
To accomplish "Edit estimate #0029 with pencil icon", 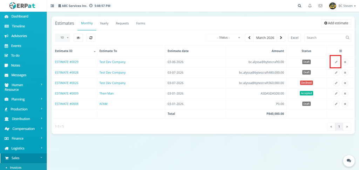I will pyautogui.click(x=336, y=62).
